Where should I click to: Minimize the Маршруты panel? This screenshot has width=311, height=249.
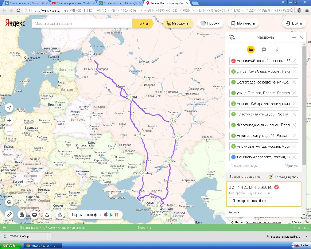(x=294, y=37)
